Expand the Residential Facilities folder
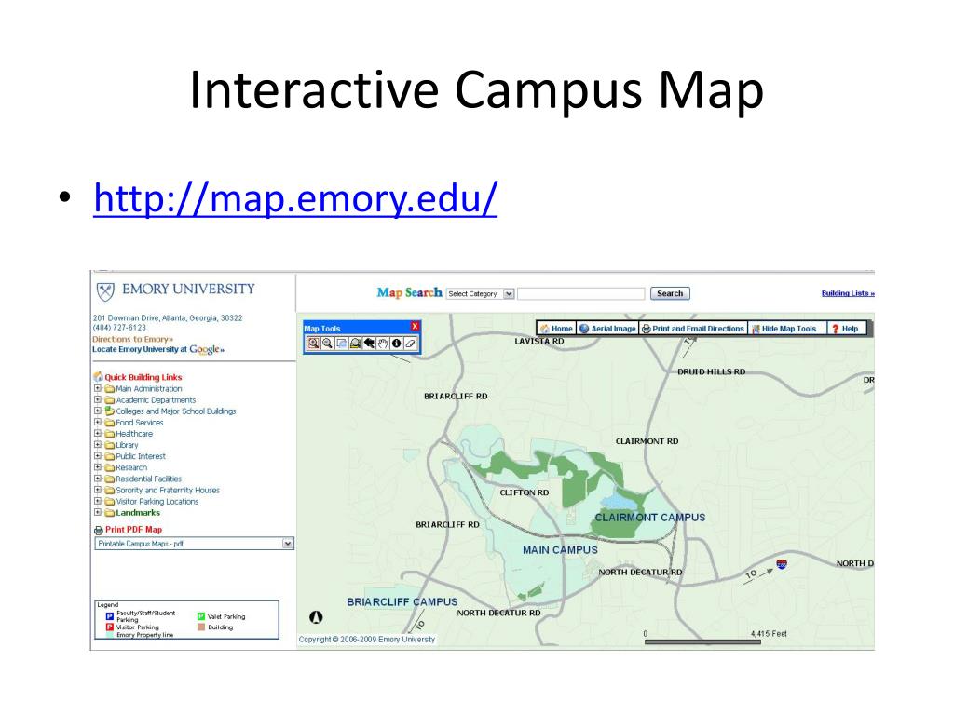This screenshot has height=715, width=954. click(97, 479)
